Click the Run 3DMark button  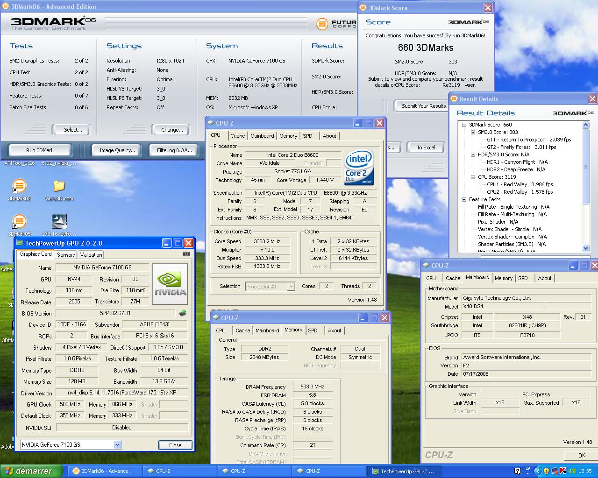40,150
